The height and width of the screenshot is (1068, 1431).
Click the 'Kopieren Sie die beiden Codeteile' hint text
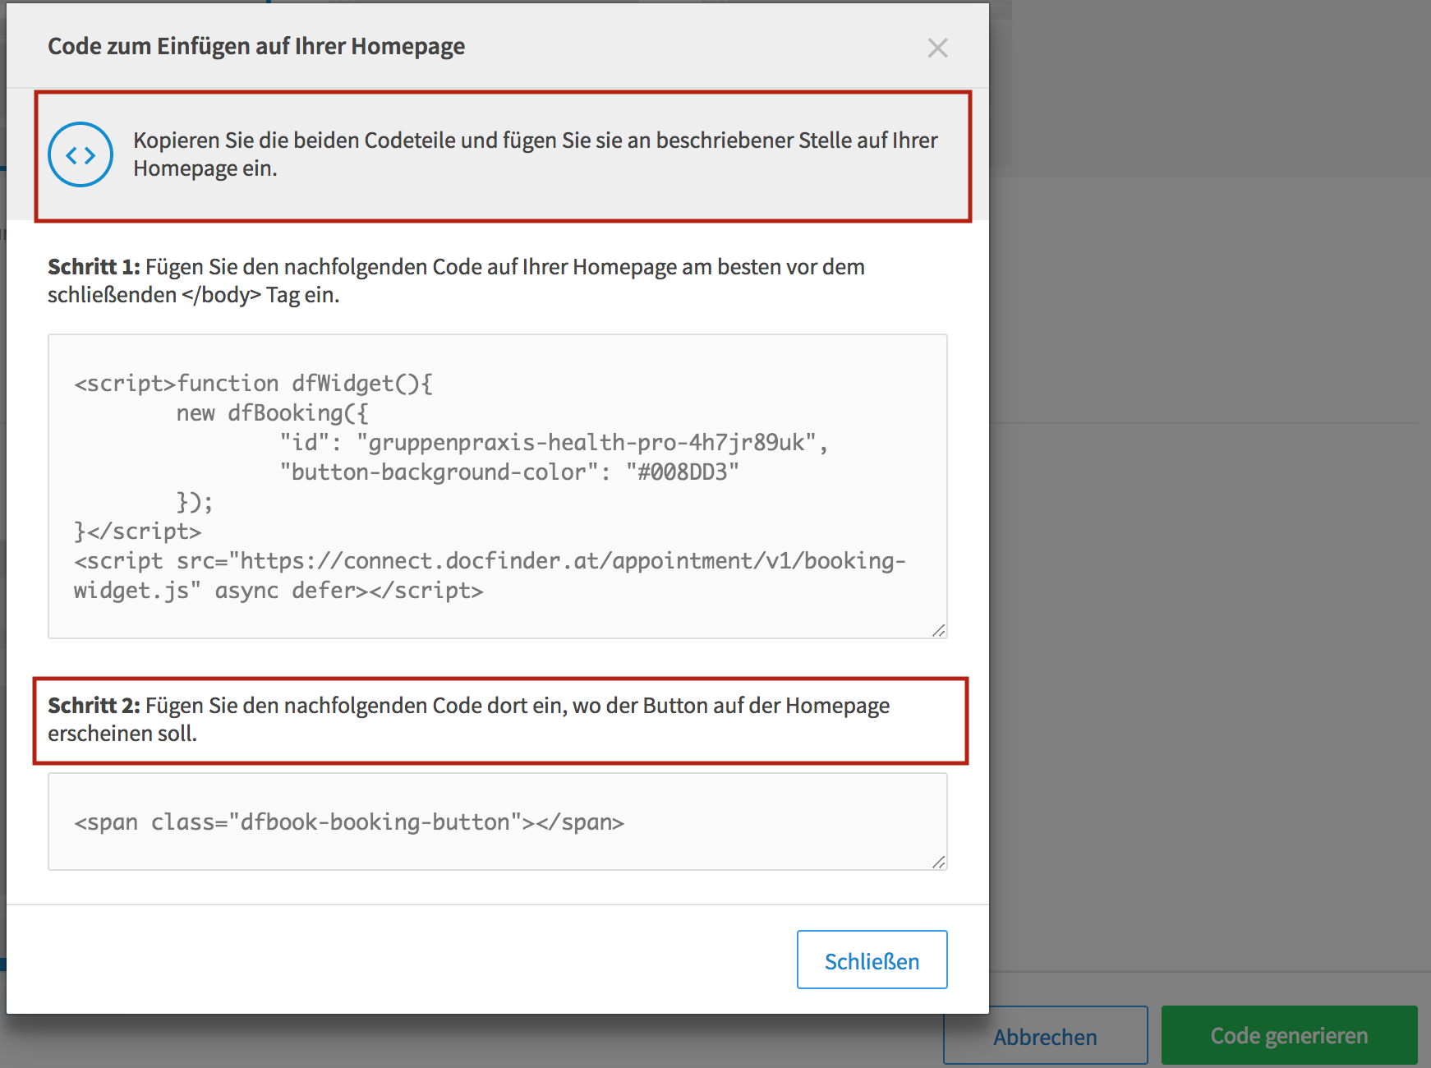[x=536, y=154]
